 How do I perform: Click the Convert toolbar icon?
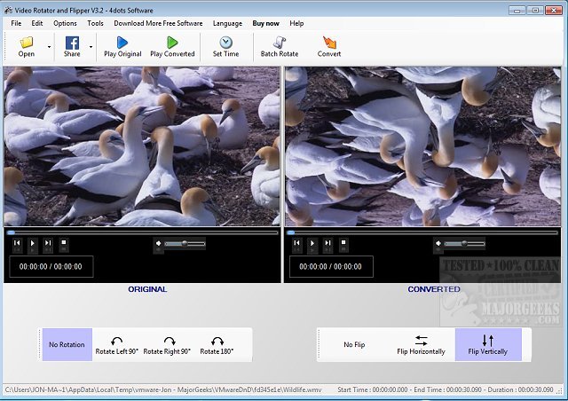coord(329,43)
